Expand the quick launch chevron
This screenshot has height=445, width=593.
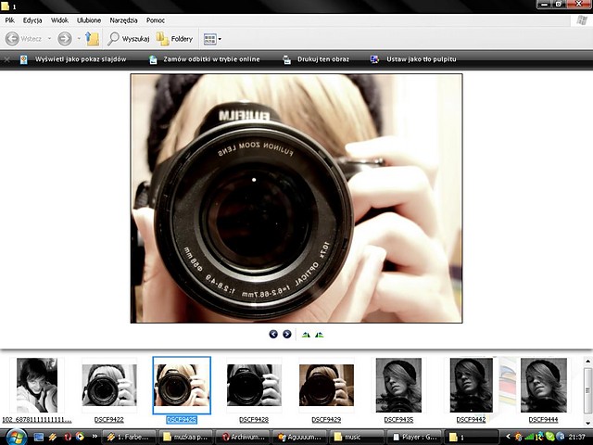(95, 437)
